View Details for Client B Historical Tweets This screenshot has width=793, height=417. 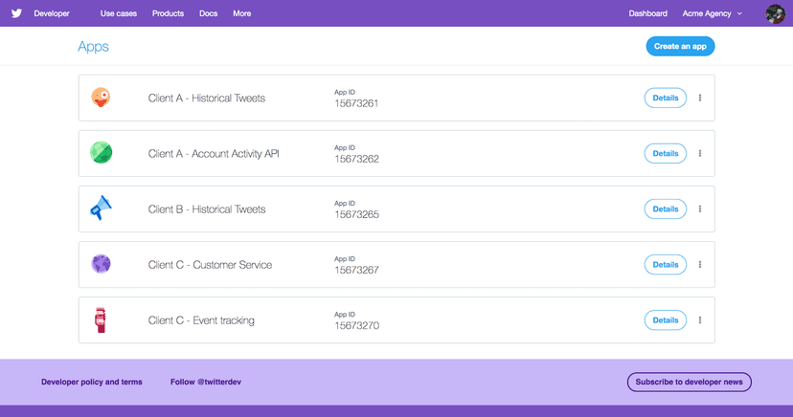[x=665, y=209]
